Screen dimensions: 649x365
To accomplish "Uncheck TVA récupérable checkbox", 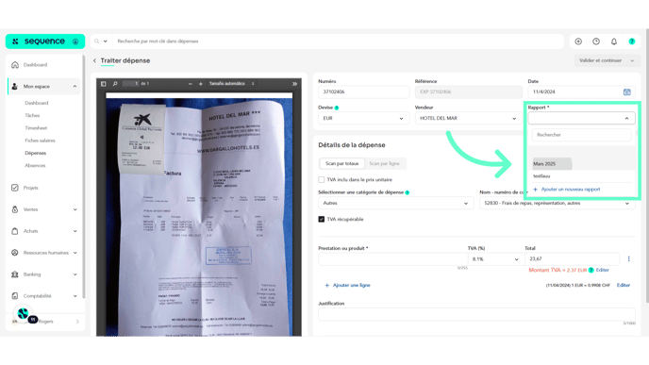I will [x=321, y=220].
